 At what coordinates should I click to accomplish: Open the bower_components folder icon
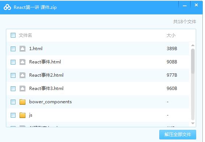pos(22,102)
